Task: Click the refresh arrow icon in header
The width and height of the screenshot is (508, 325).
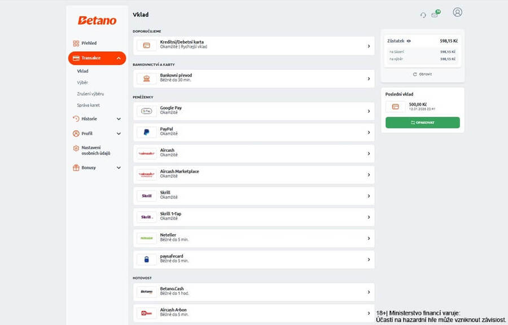Action: coord(423,15)
